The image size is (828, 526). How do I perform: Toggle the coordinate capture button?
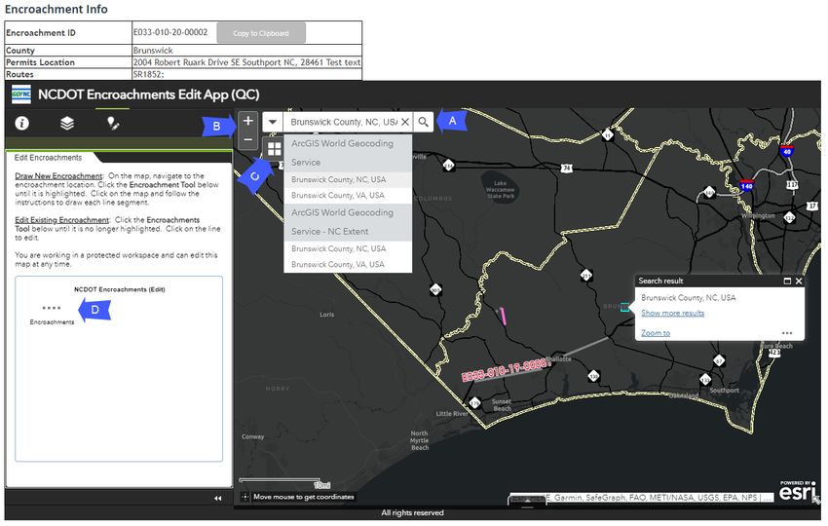(245, 497)
